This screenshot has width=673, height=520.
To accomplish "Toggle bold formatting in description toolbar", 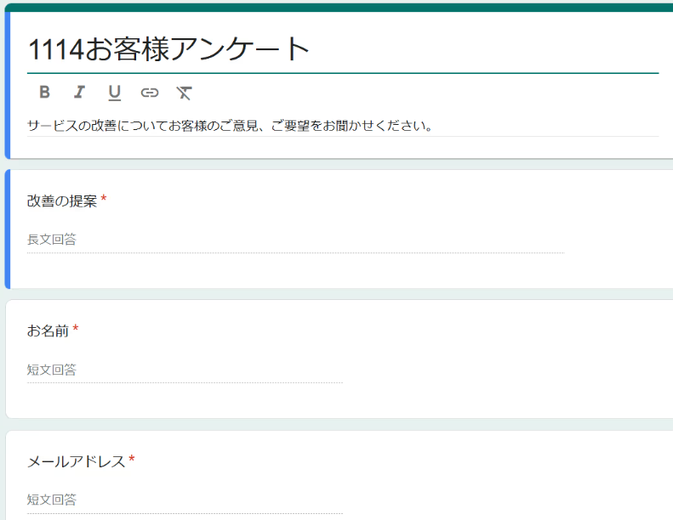I will coord(44,92).
